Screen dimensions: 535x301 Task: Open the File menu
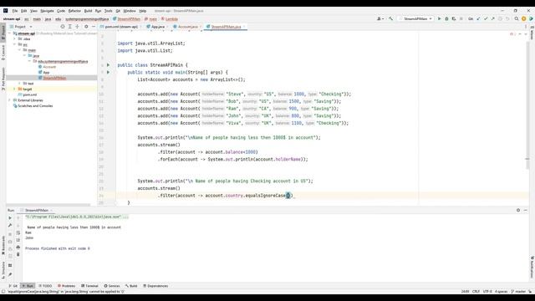coord(15,11)
